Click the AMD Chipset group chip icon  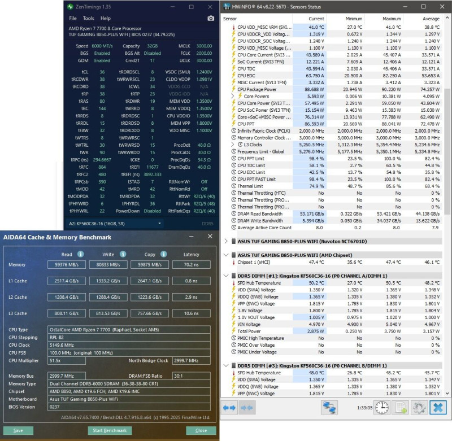click(x=234, y=255)
